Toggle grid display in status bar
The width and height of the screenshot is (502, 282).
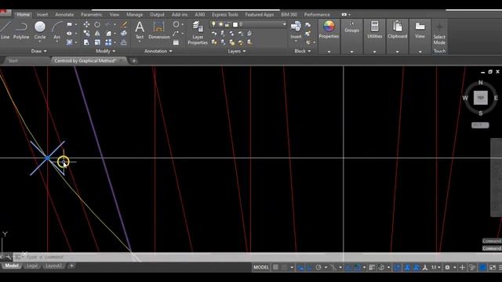275,267
